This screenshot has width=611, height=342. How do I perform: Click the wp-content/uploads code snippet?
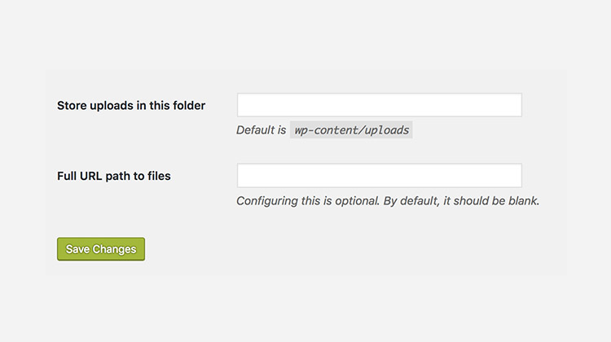pos(352,129)
